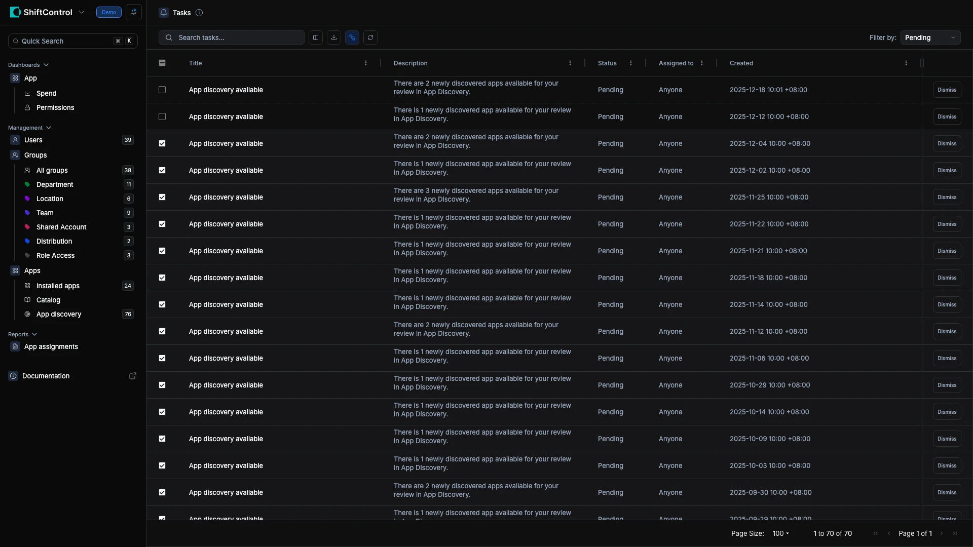Click the notification bell next to Demo badge
973x547 pixels.
click(x=134, y=12)
